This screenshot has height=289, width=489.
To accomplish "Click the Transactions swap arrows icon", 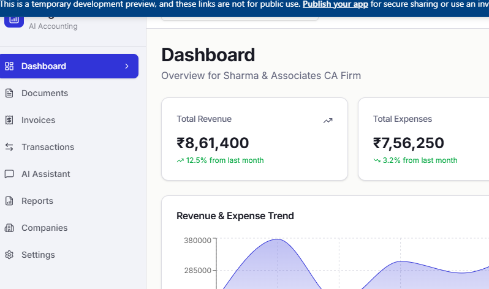I will 9,147.
